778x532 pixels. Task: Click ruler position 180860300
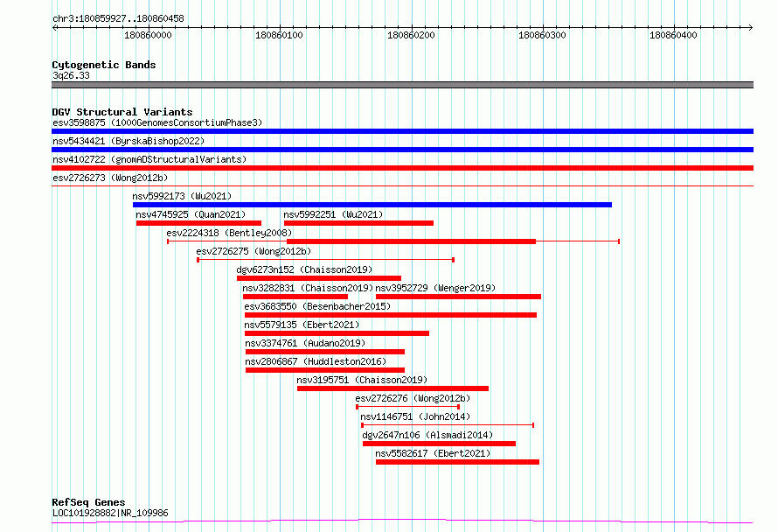(542, 35)
